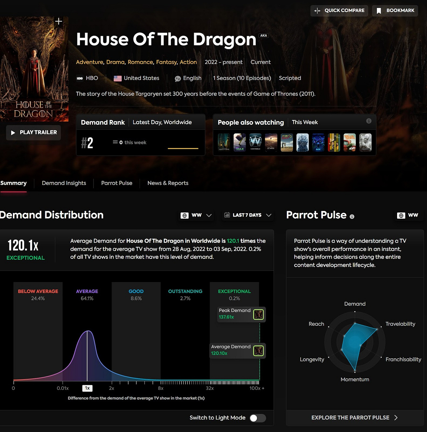Open the Only Murders in the Building thumbnail
This screenshot has height=432, width=427.
pyautogui.click(x=334, y=143)
